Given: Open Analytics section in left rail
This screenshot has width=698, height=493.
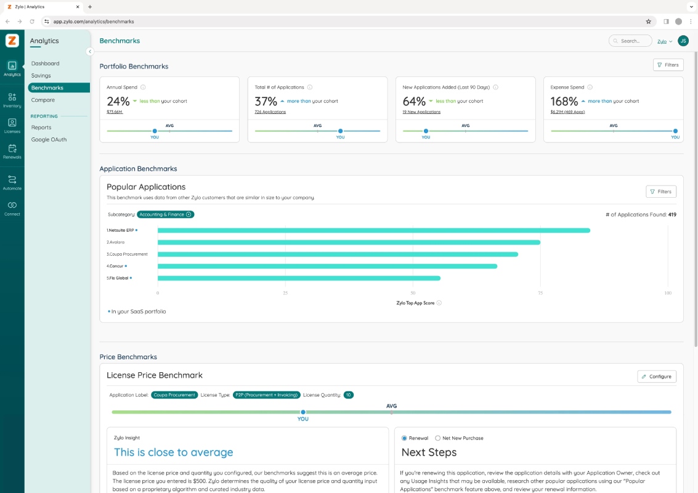Looking at the screenshot, I should tap(12, 68).
